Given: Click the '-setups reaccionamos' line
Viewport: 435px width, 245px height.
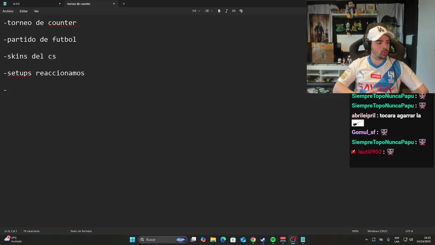Looking at the screenshot, I should click(44, 73).
